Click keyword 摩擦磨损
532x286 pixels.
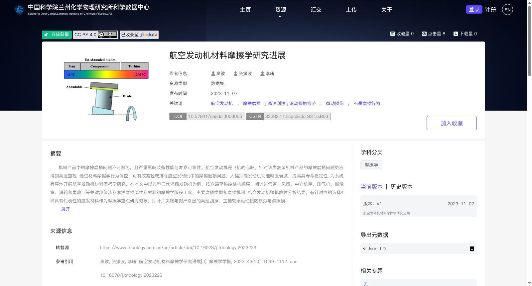(x=252, y=103)
